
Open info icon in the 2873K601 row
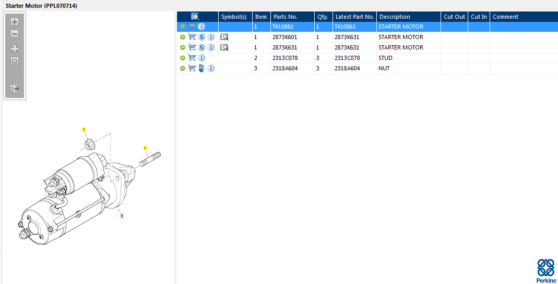(211, 37)
